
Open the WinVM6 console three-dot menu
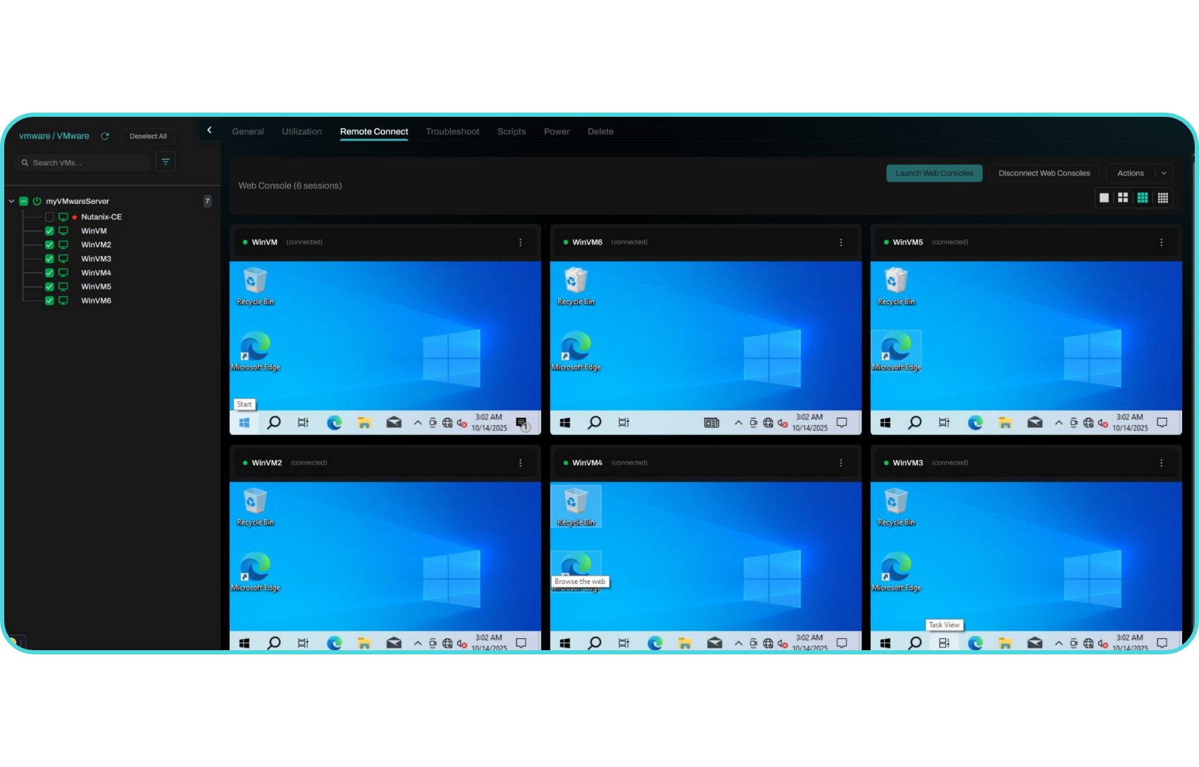point(840,242)
